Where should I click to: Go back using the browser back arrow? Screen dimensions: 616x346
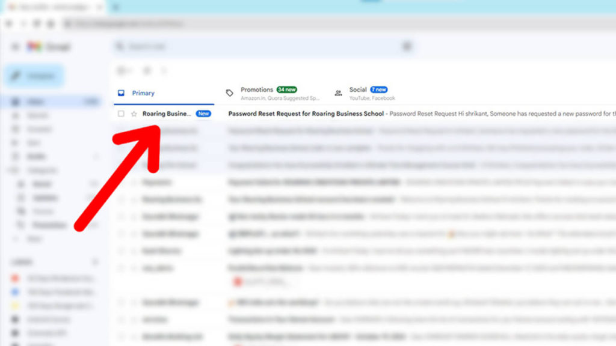[x=9, y=24]
